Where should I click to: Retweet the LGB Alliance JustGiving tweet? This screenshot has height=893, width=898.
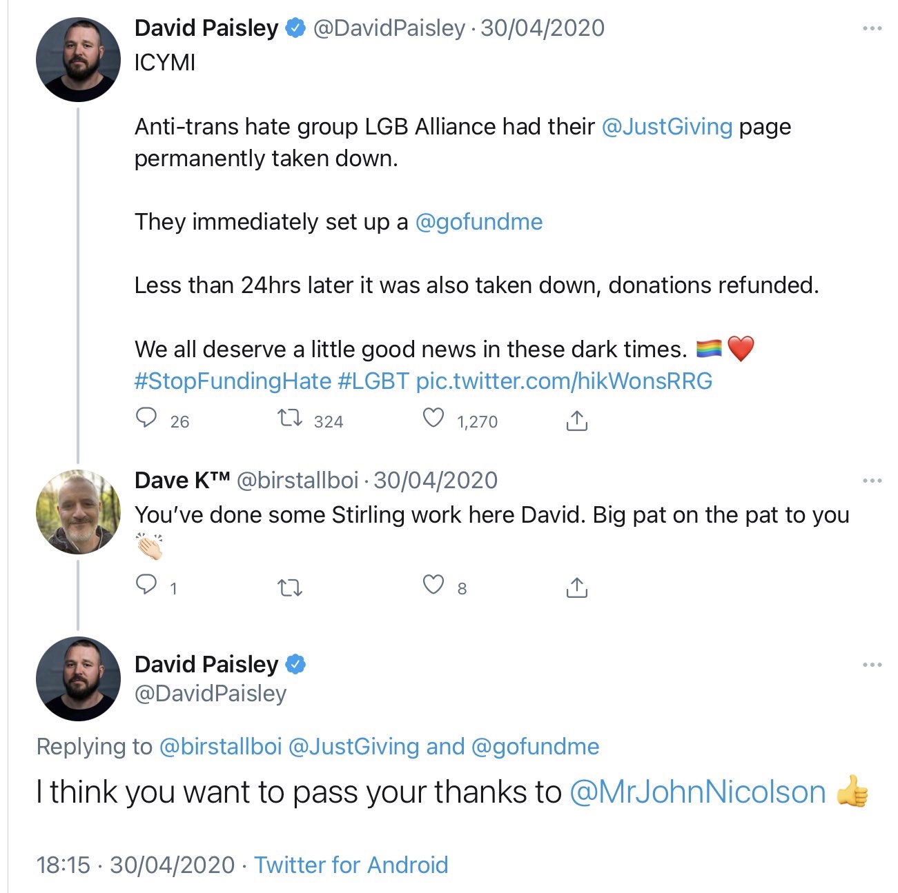tap(289, 419)
